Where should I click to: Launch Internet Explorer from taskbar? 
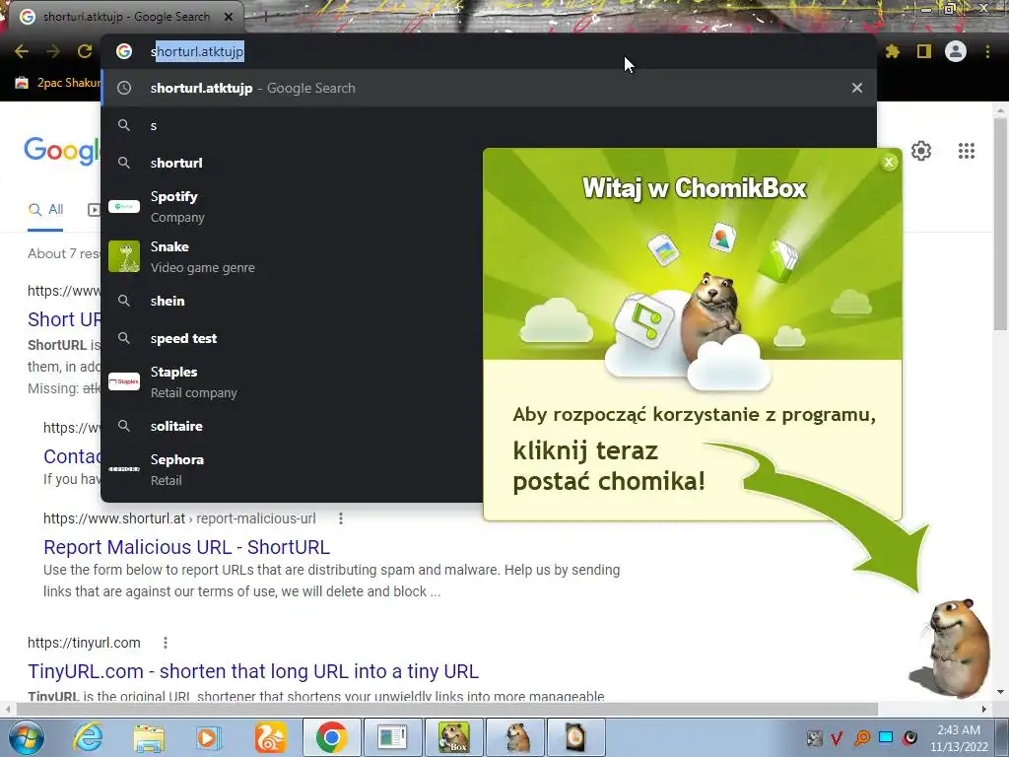point(88,737)
